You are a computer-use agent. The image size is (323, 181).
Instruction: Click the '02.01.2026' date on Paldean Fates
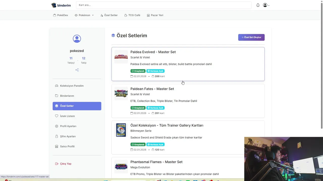[140, 113]
